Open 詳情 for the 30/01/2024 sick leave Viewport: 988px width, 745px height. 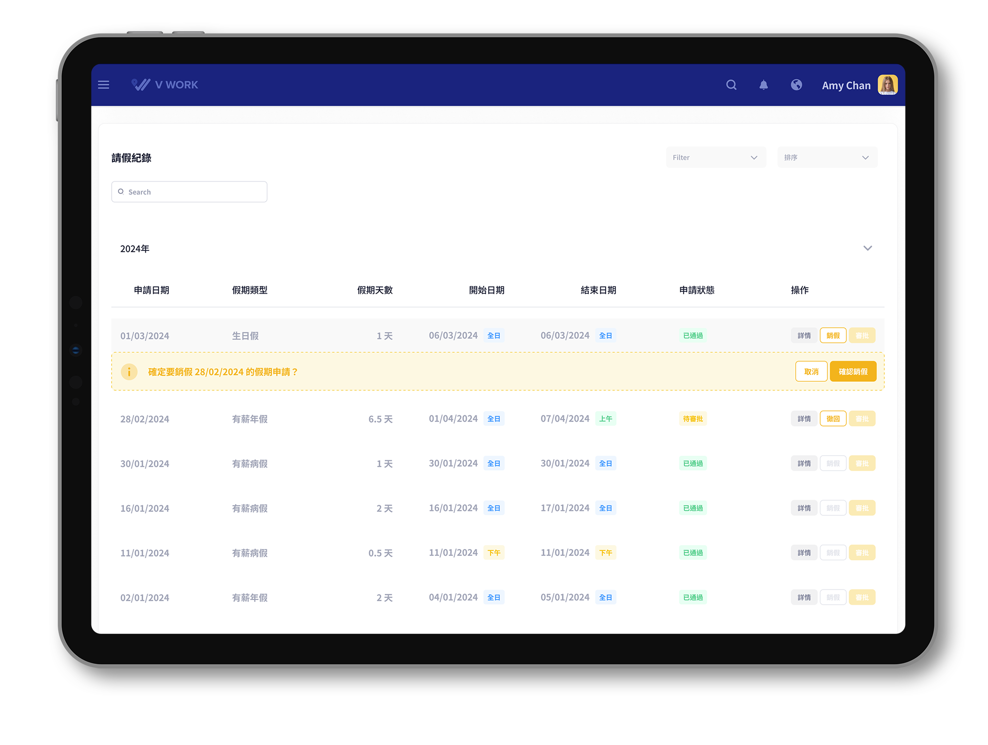(x=804, y=464)
